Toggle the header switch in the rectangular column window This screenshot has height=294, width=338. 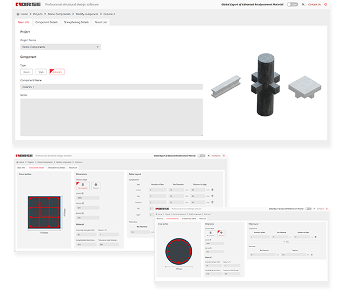(201, 156)
